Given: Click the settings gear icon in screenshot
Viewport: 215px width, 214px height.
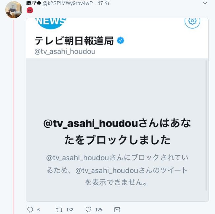Looking at the screenshot, I should pos(192,21).
